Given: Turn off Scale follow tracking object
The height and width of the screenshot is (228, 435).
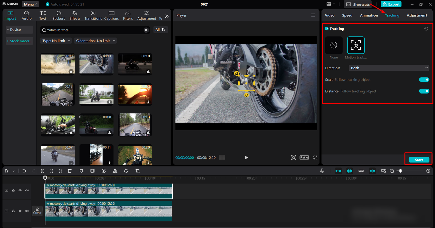Looking at the screenshot, I should tap(424, 80).
